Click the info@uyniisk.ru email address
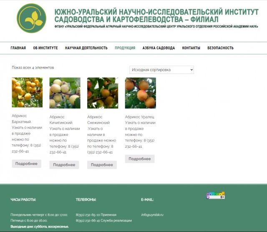 (x=152, y=214)
